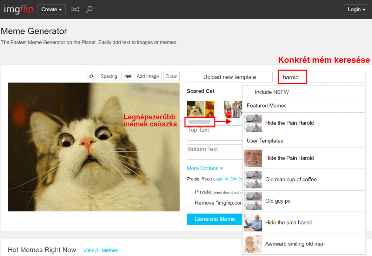Click the popular memes slider bar
The image size is (372, 256).
pos(199,122)
